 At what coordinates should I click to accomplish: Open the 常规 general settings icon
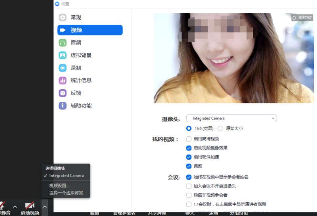pos(63,18)
